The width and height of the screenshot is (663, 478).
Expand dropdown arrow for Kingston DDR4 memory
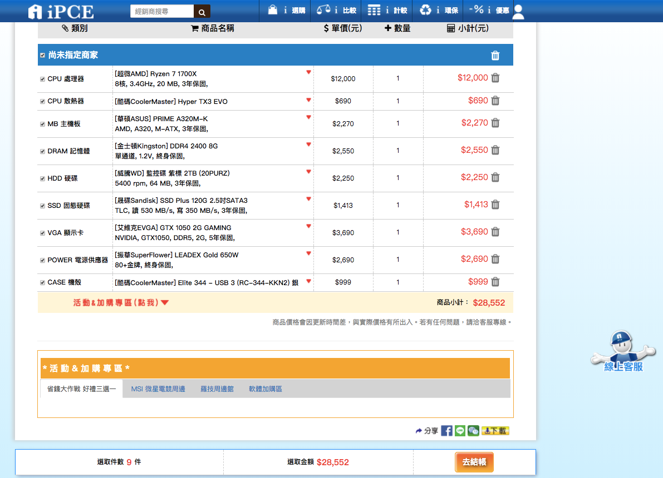click(x=308, y=145)
